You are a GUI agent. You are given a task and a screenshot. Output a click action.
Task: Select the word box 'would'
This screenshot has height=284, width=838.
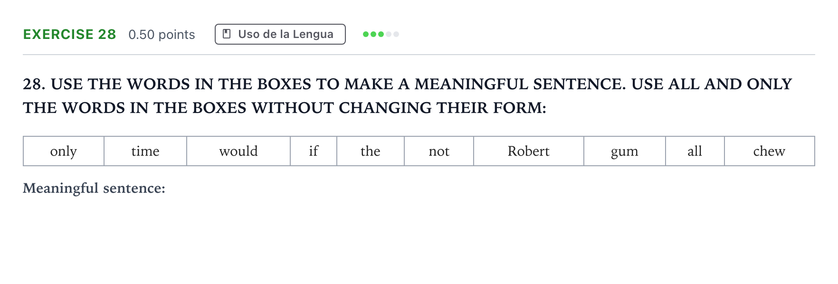tap(238, 151)
